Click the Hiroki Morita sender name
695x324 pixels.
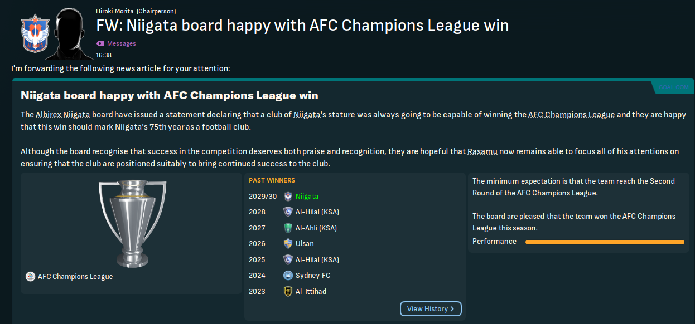pyautogui.click(x=110, y=11)
